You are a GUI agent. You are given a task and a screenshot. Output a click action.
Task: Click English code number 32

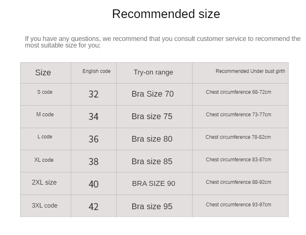pos(94,94)
